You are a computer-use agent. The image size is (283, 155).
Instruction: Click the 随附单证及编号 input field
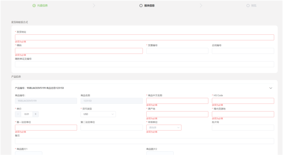[144, 64]
